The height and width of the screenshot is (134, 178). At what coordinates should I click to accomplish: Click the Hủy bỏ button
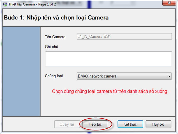tap(158, 124)
